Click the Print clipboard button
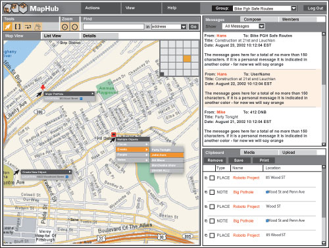Screen dimensions: 329x248 point(264,161)
